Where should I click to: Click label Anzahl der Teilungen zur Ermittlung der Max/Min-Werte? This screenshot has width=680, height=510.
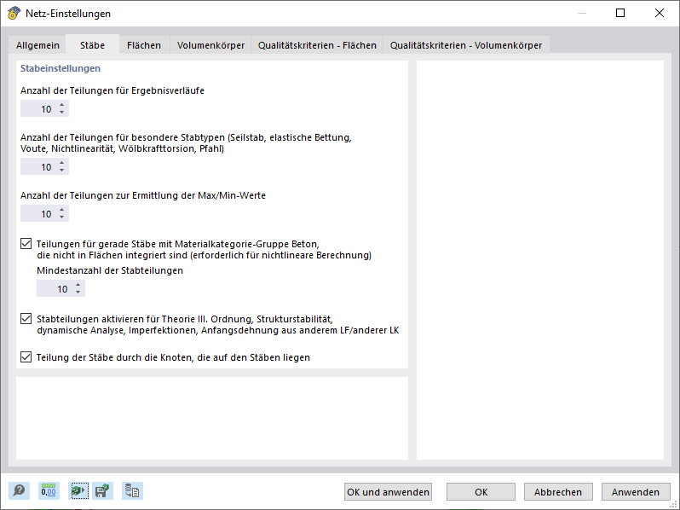[x=143, y=195]
